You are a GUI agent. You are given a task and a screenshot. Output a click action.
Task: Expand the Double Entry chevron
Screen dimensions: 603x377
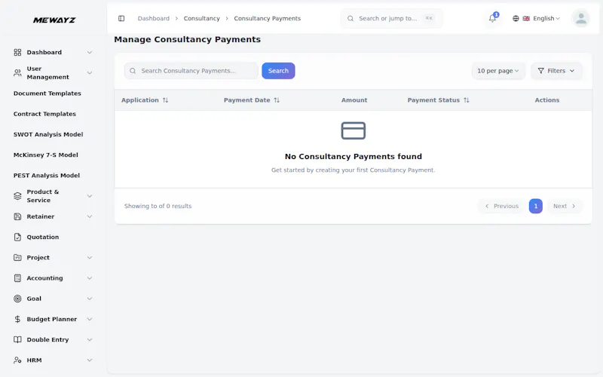click(89, 340)
